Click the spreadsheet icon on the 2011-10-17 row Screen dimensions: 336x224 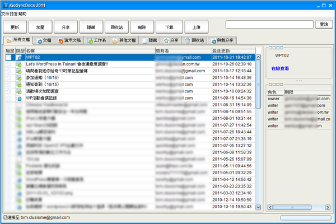click(x=19, y=71)
